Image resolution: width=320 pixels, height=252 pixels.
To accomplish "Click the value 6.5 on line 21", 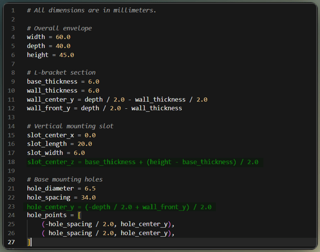I will coord(90,188).
